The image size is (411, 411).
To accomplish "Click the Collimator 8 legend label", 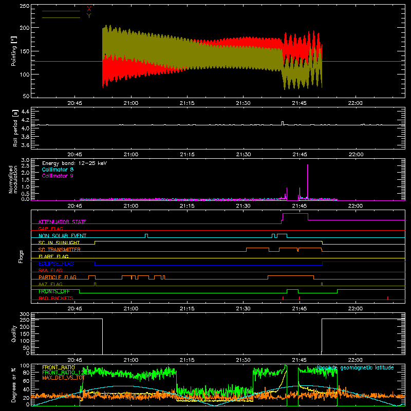I will point(58,170).
